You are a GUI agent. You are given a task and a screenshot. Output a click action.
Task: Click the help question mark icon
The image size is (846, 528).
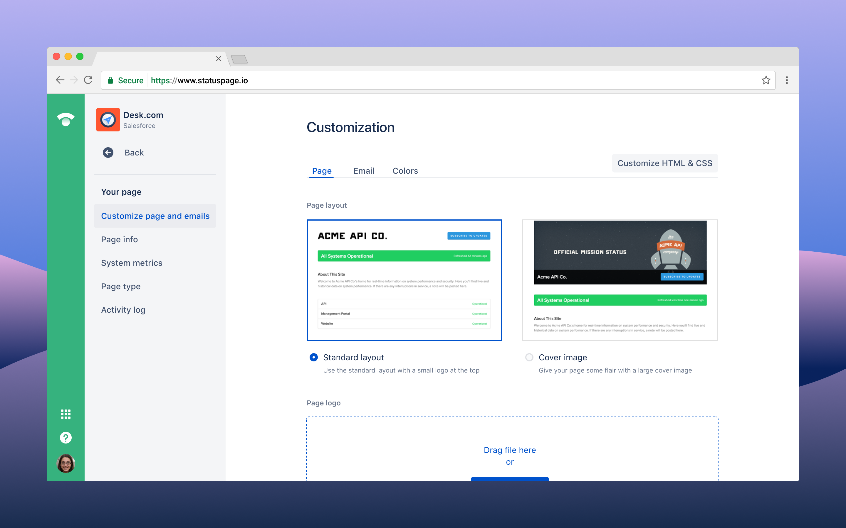coord(66,438)
